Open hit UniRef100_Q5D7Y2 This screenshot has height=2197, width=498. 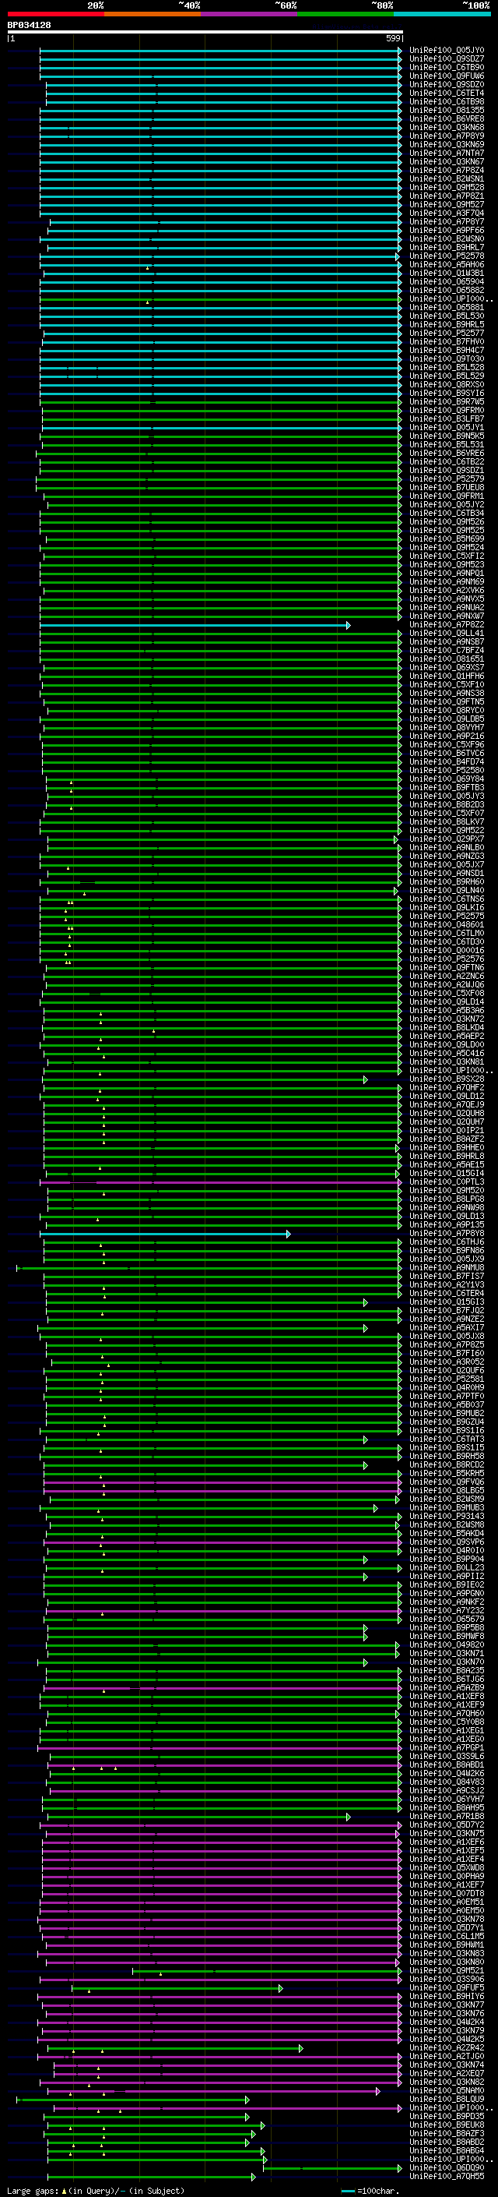point(446,1824)
